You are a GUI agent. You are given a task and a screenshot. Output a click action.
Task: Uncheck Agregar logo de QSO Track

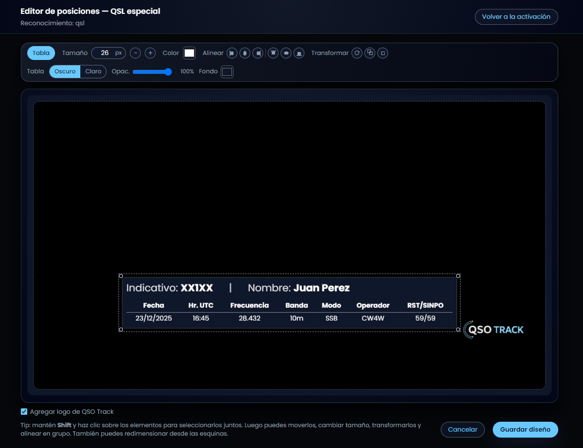pos(24,411)
